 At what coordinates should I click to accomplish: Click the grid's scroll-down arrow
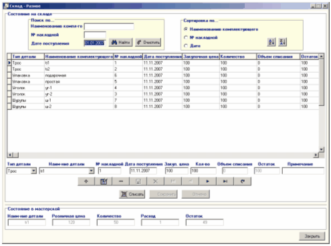(322, 149)
